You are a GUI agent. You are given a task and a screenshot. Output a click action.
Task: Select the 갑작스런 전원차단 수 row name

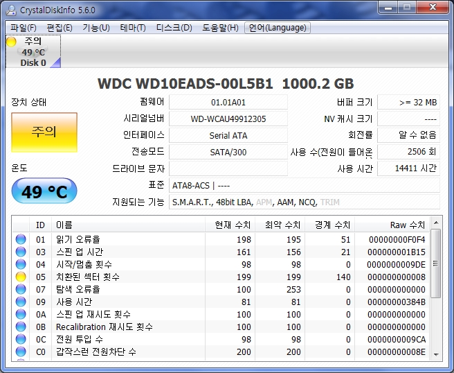coord(96,352)
